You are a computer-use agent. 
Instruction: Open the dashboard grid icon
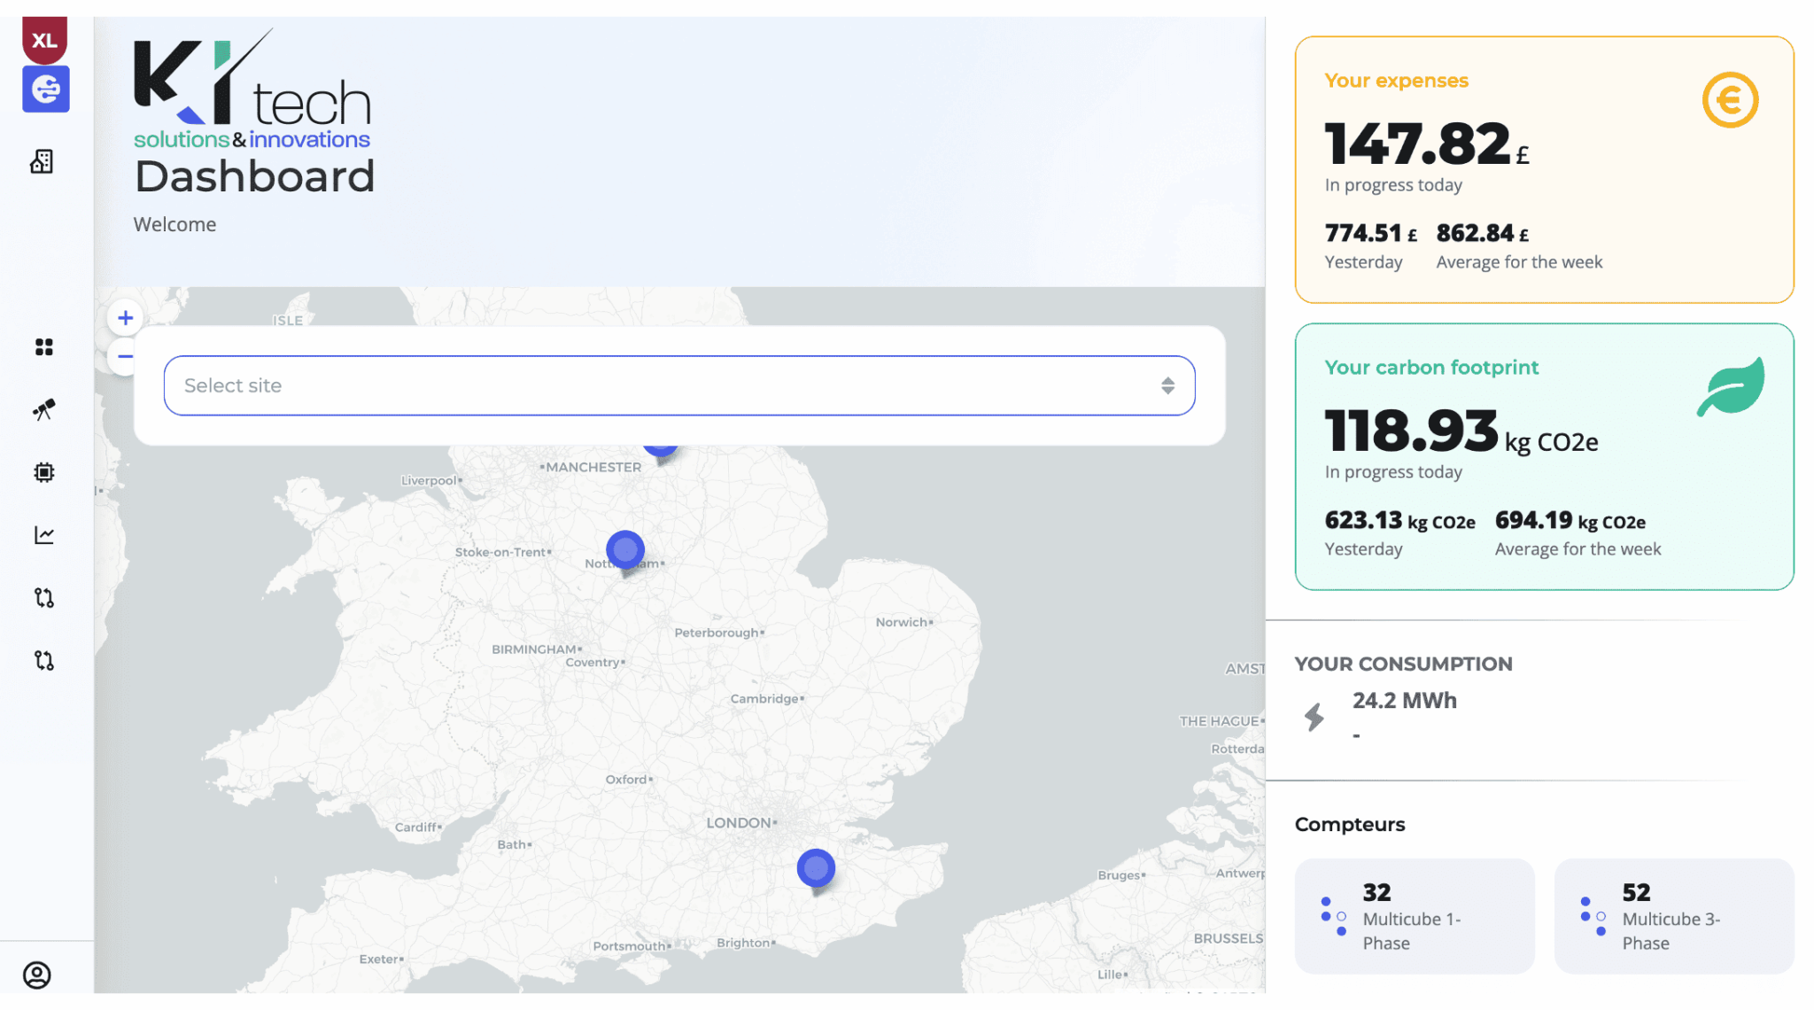tap(44, 346)
